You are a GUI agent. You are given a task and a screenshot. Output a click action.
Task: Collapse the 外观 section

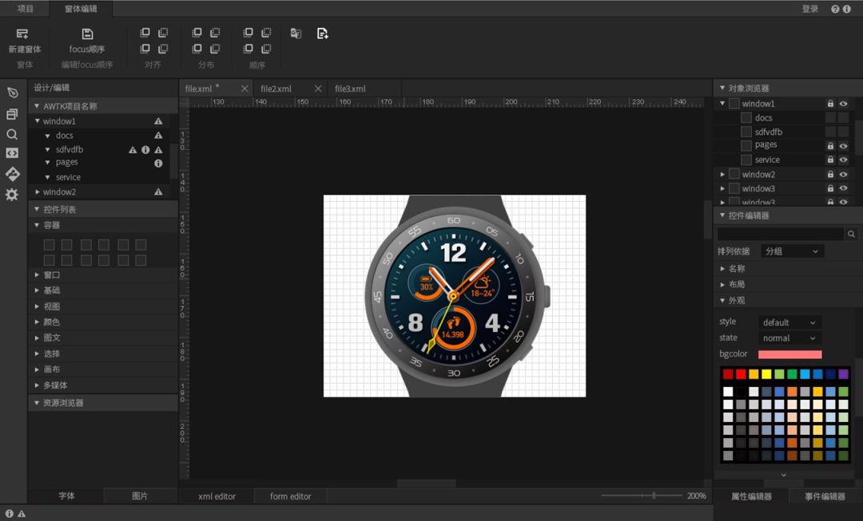(722, 300)
